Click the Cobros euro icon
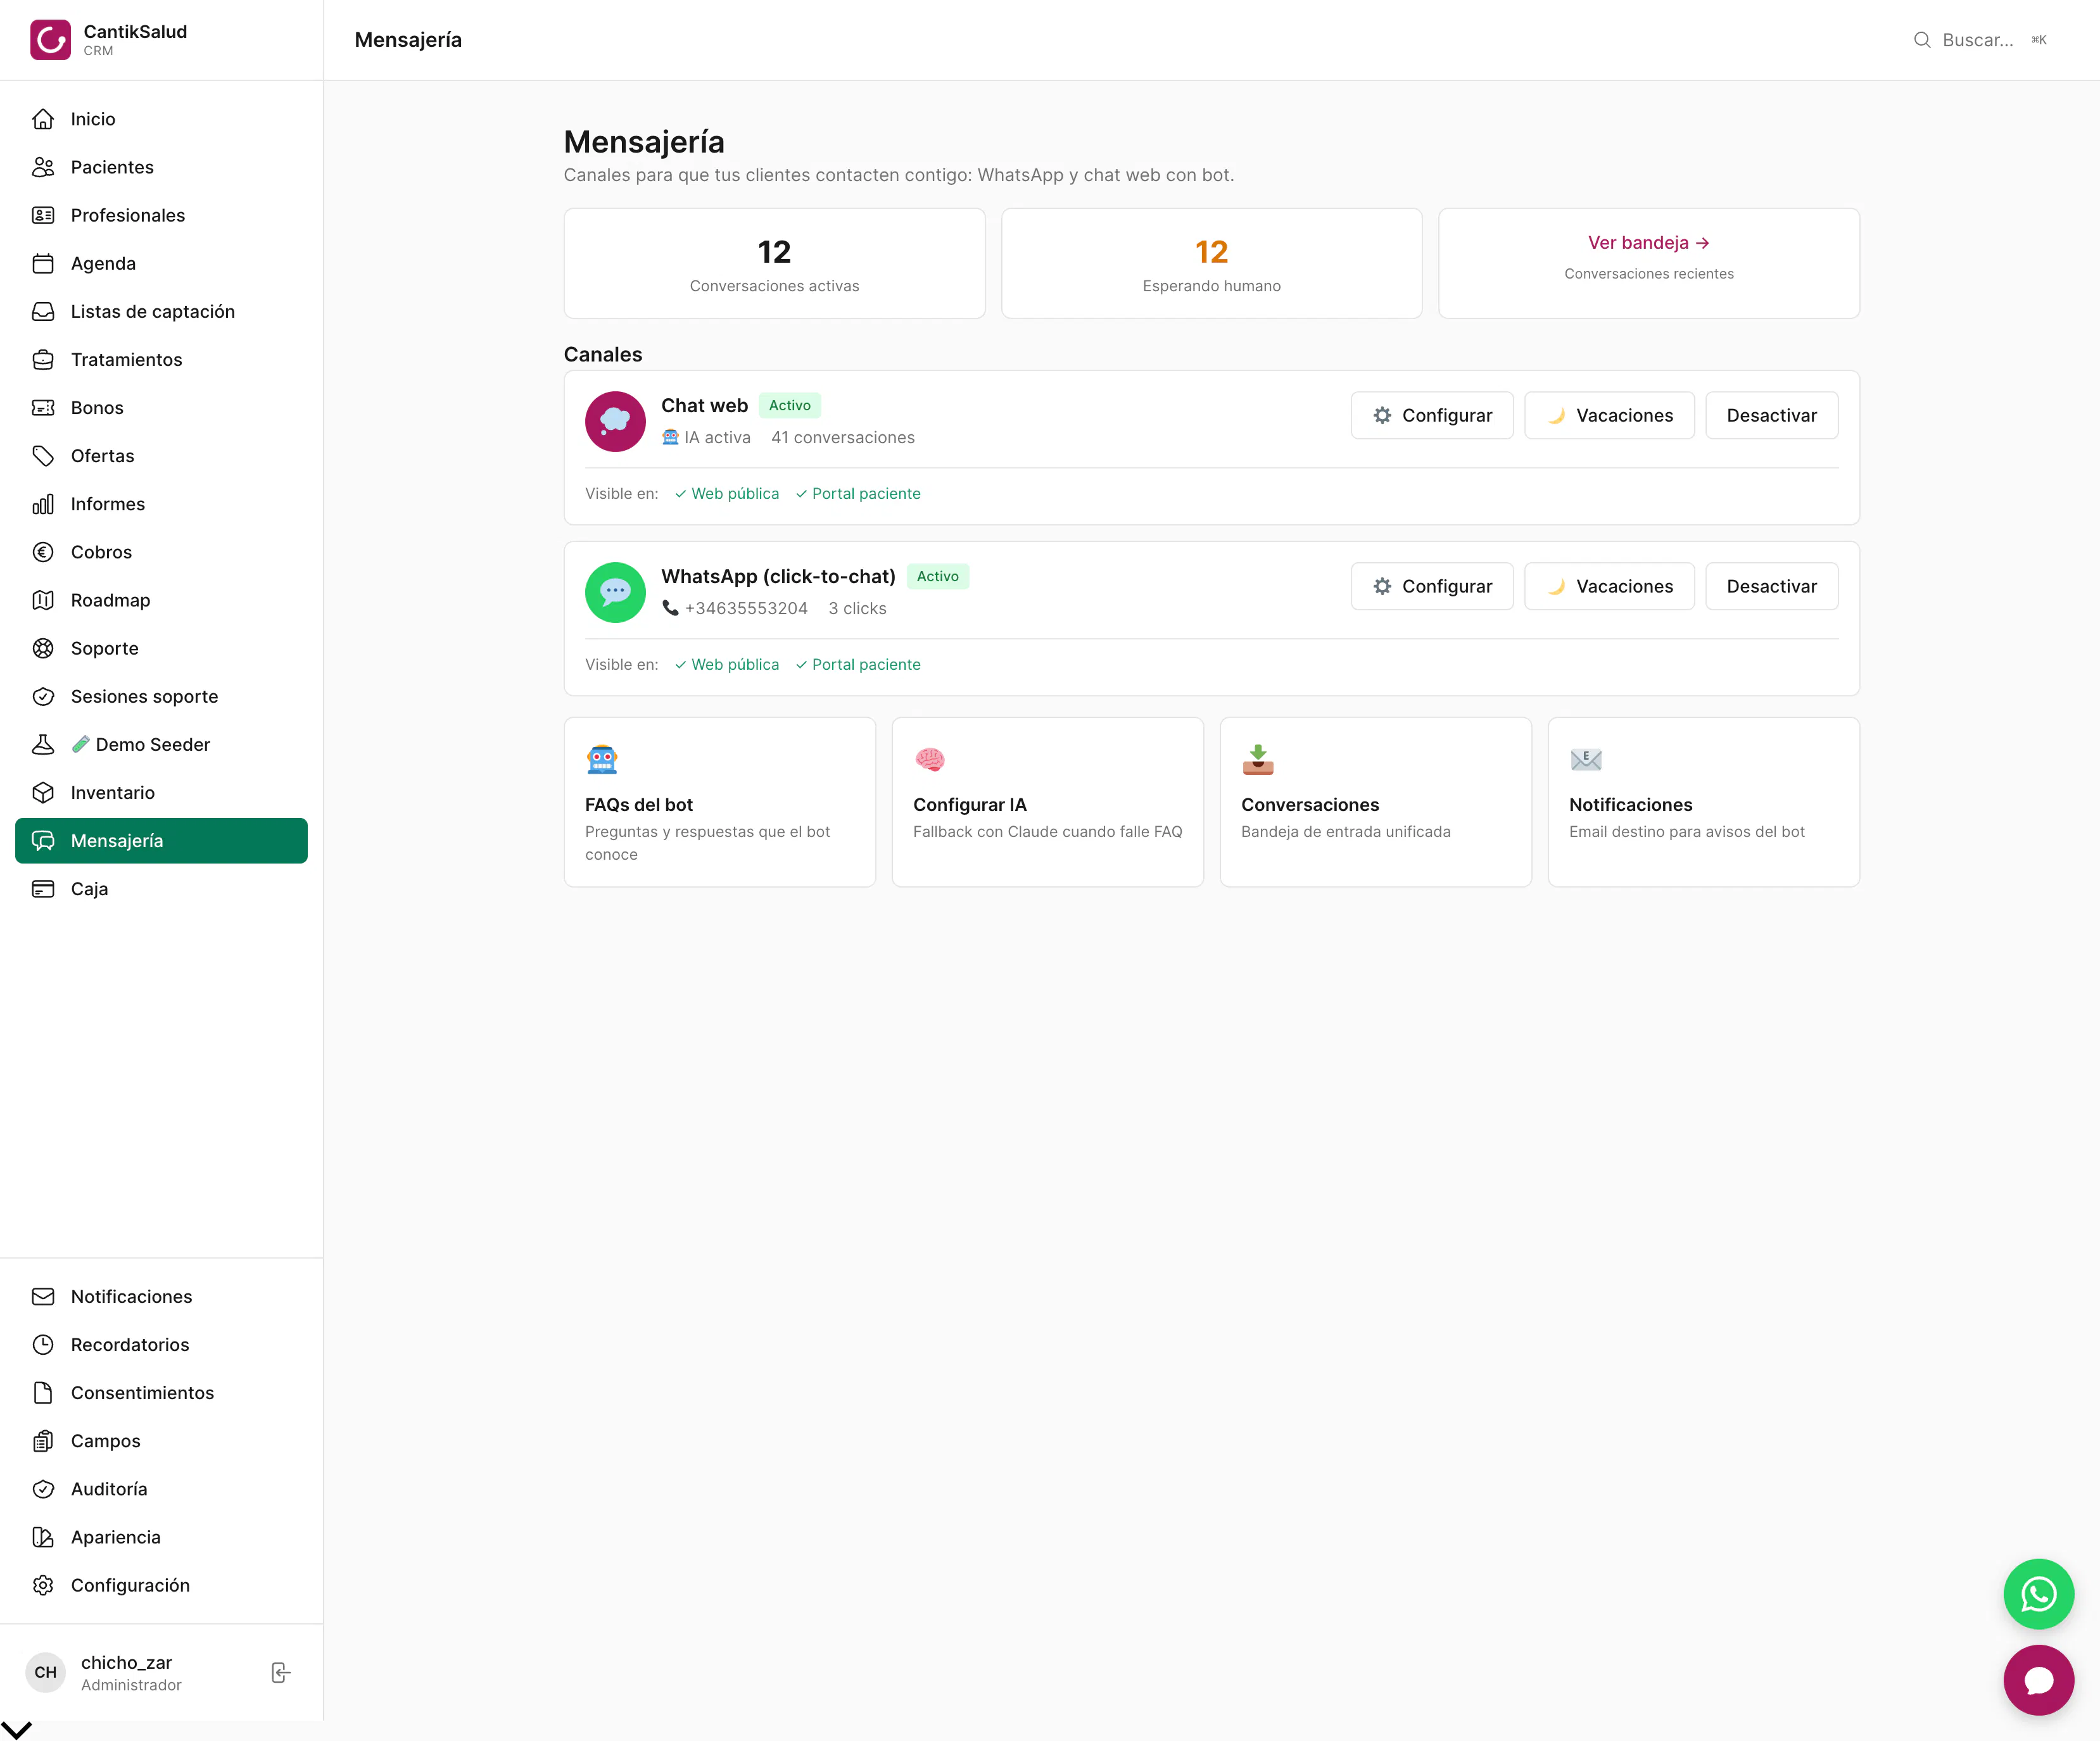 pyautogui.click(x=43, y=551)
